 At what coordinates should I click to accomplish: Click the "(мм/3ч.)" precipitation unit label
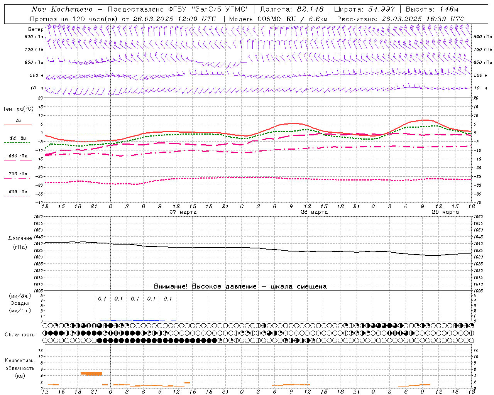[20, 296]
